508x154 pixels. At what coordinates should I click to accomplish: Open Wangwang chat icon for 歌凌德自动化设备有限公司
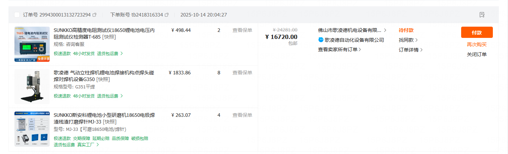tap(321, 40)
